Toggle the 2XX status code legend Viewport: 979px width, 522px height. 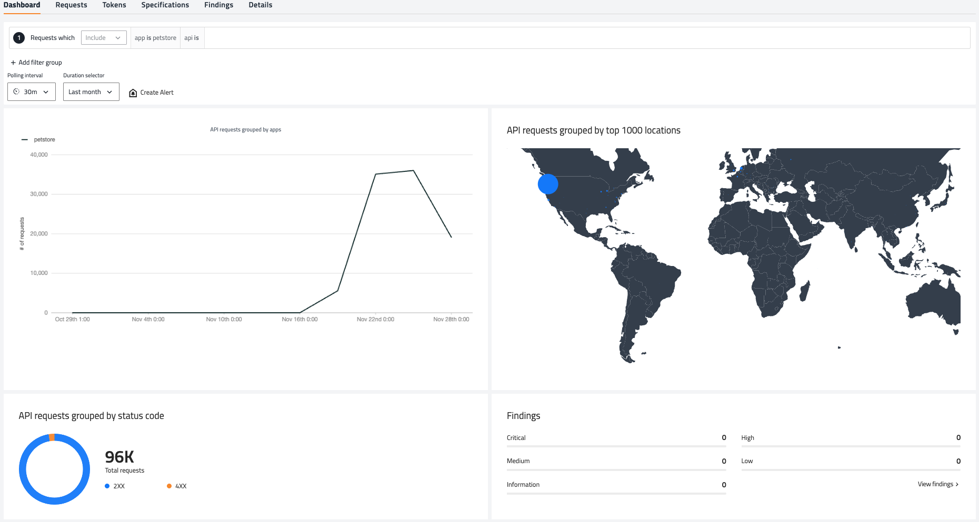(x=115, y=486)
